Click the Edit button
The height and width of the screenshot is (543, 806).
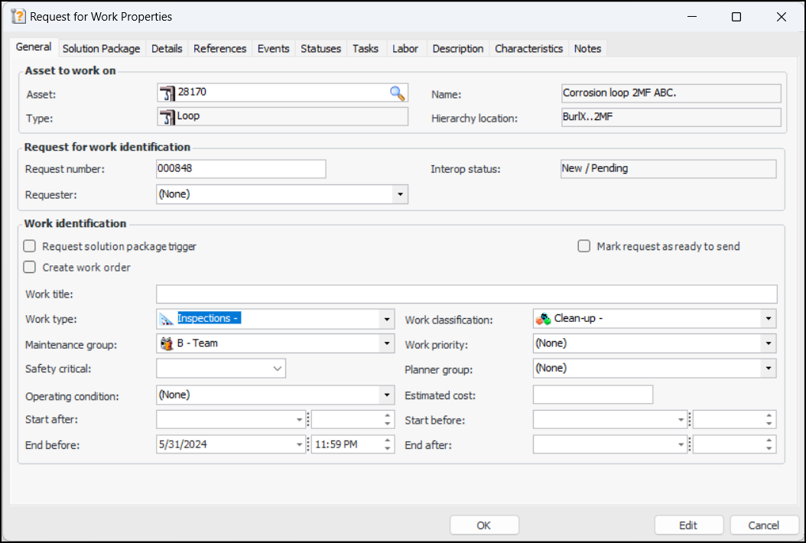(x=688, y=525)
